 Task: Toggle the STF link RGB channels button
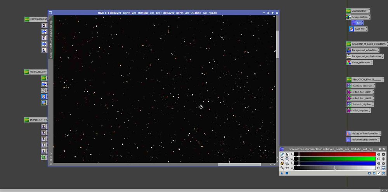(282, 154)
